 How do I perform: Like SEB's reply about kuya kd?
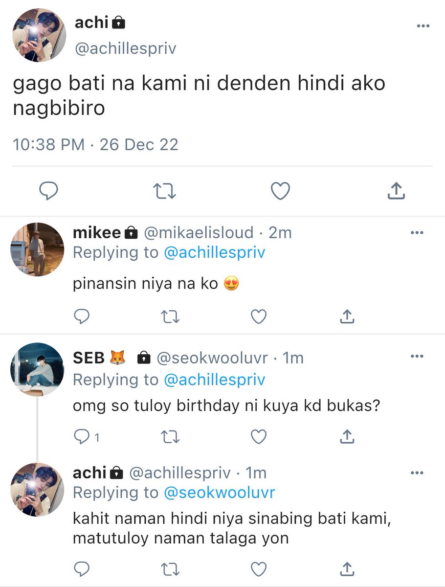click(x=258, y=435)
